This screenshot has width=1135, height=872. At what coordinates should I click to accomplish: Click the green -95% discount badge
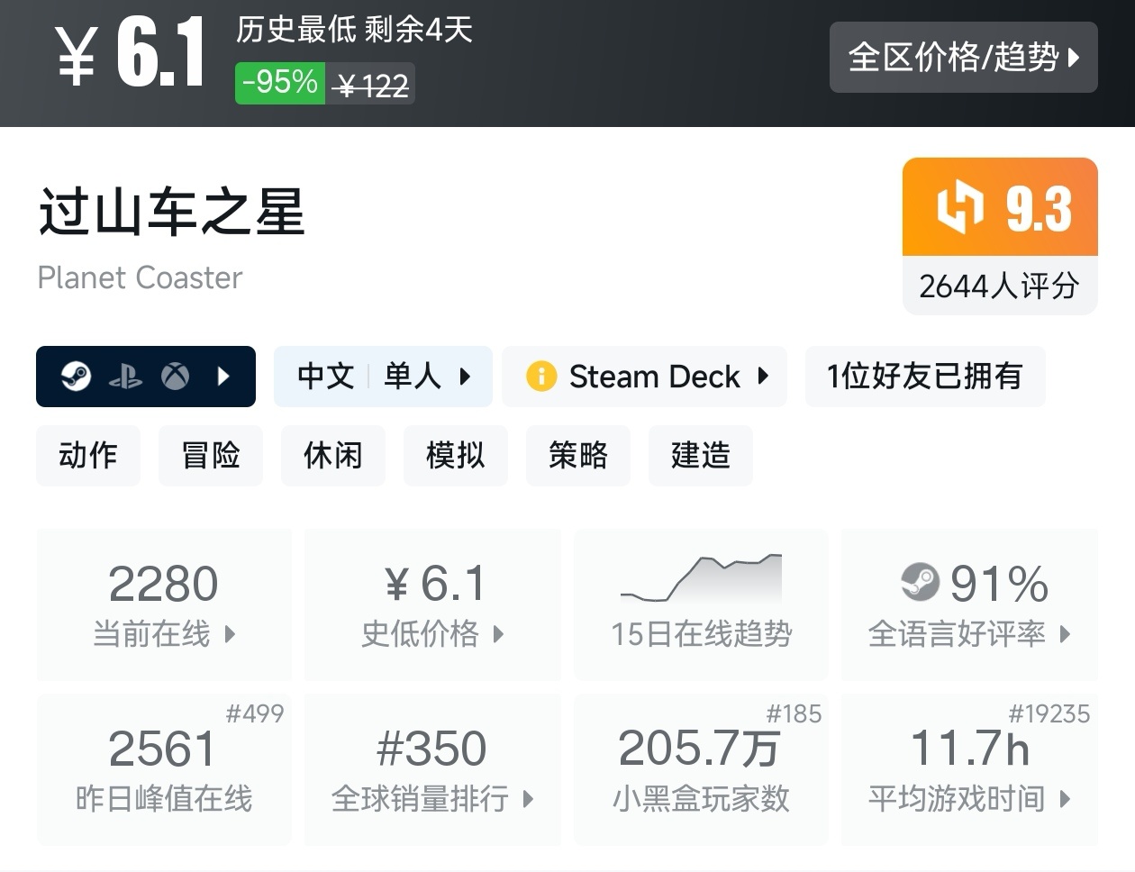point(280,83)
